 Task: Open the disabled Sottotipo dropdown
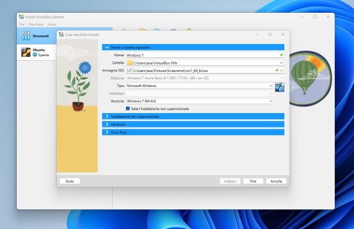tap(270, 93)
